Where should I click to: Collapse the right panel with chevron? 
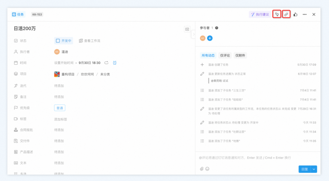[193, 35]
